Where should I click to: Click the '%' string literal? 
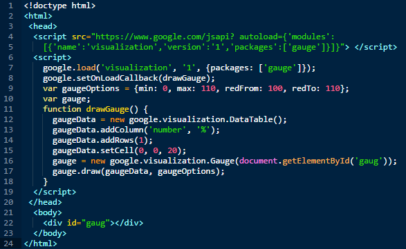203,130
